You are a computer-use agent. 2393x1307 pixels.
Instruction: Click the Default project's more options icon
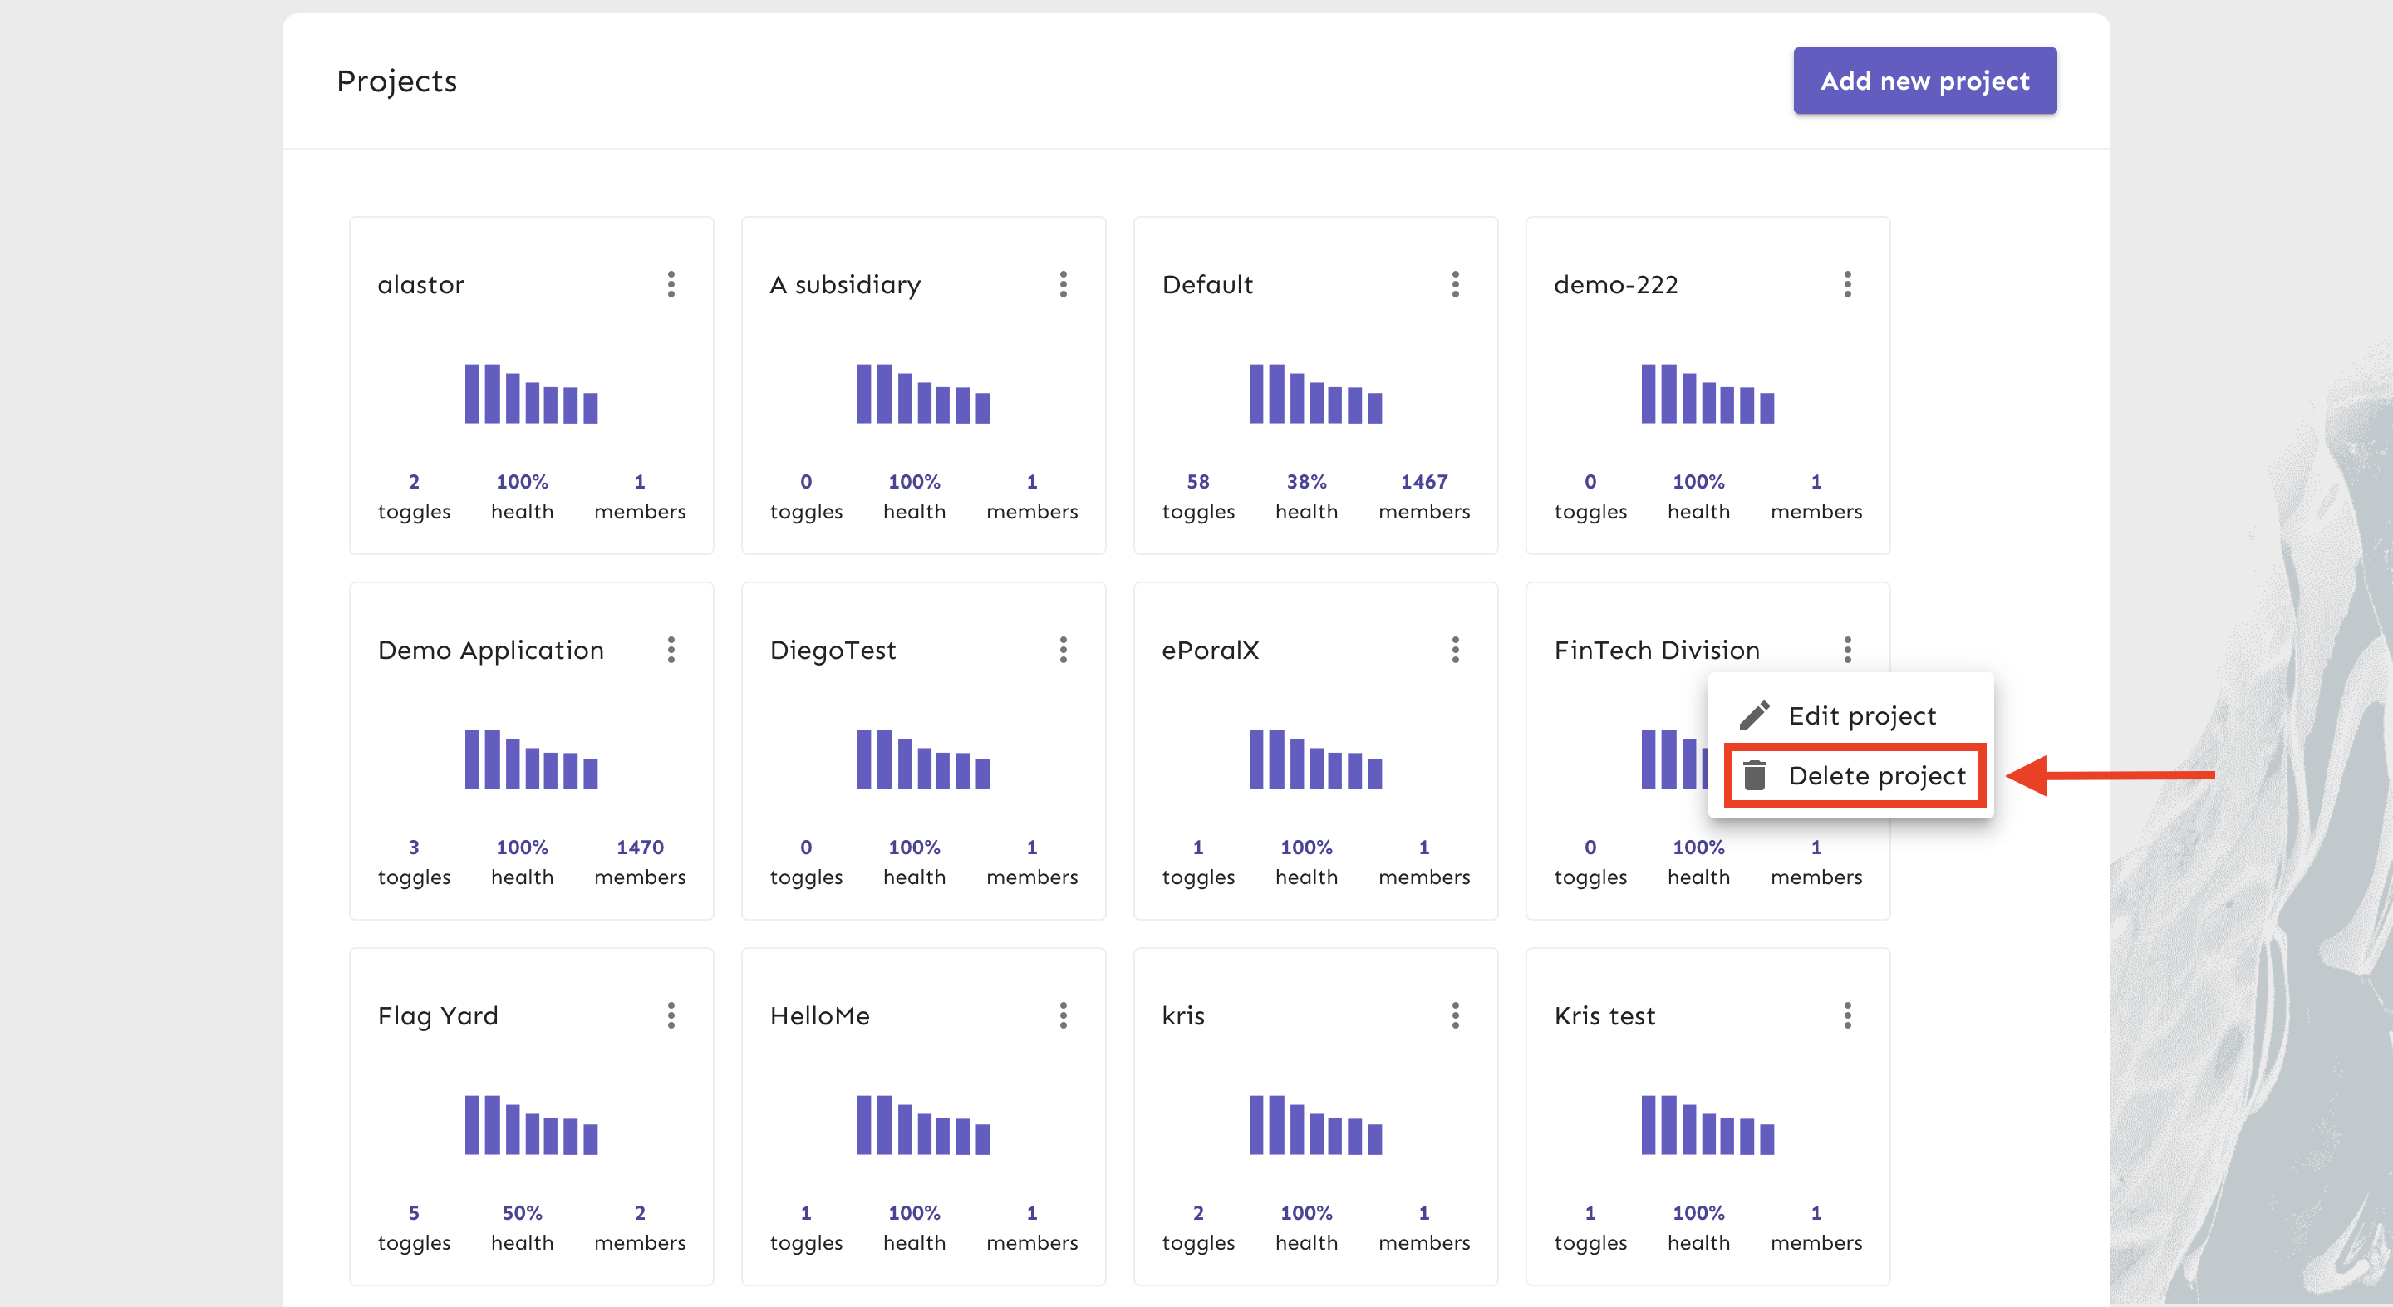coord(1455,284)
